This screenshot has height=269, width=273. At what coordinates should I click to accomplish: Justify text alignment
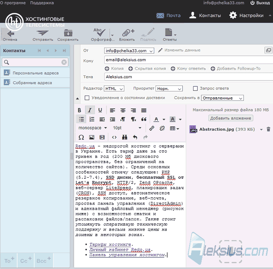tap(144, 110)
